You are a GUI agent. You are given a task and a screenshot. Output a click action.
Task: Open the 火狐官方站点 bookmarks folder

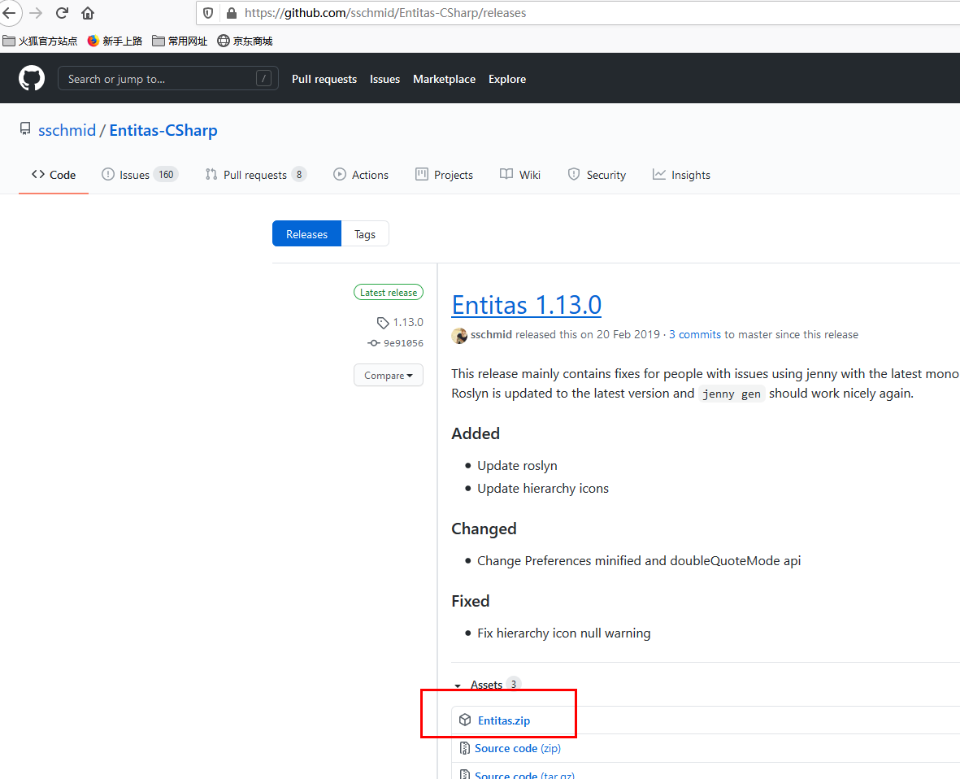pos(40,40)
